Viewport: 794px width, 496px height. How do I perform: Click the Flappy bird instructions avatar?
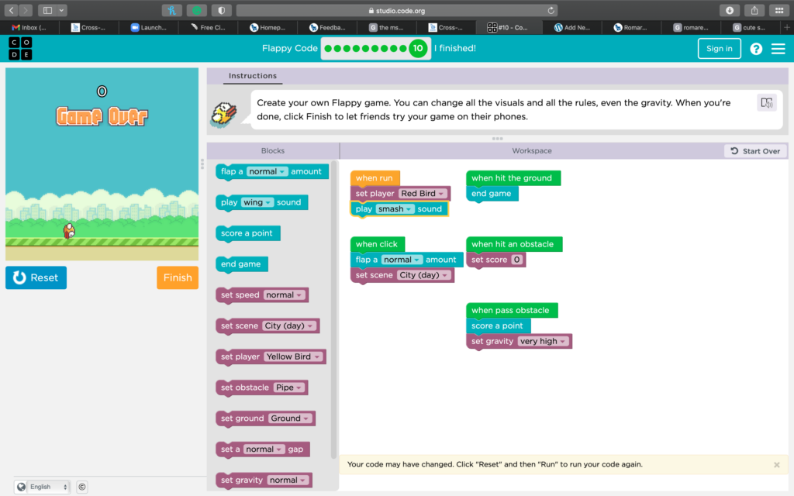(x=223, y=115)
